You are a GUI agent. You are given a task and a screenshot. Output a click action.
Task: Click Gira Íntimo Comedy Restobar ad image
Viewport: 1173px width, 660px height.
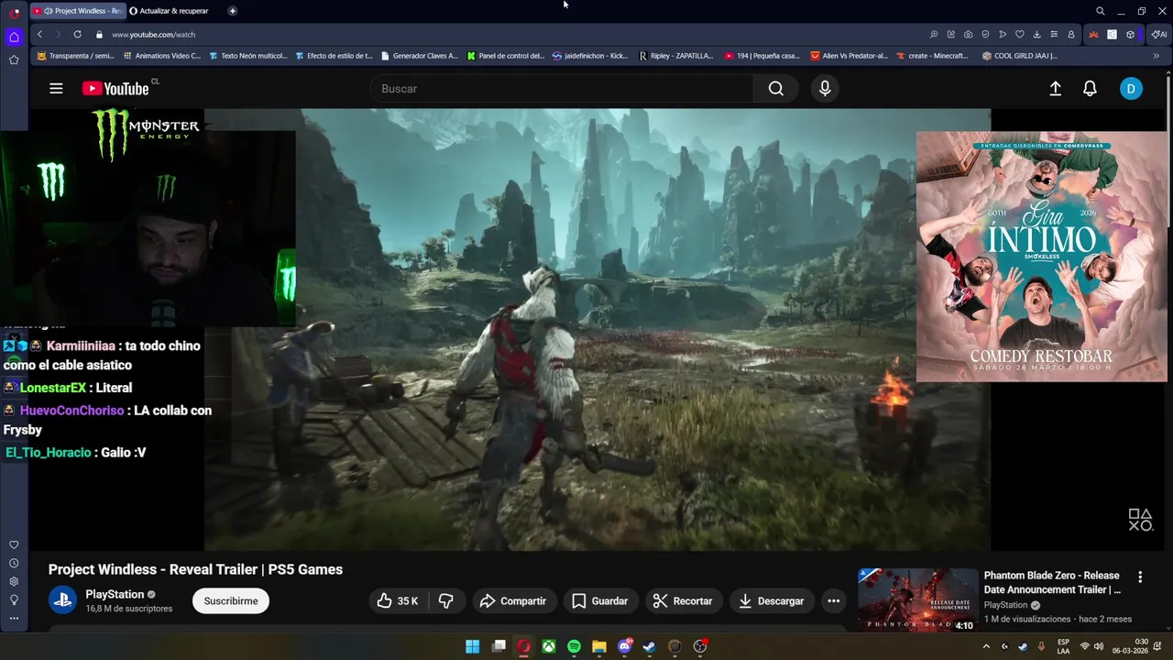tap(1042, 257)
